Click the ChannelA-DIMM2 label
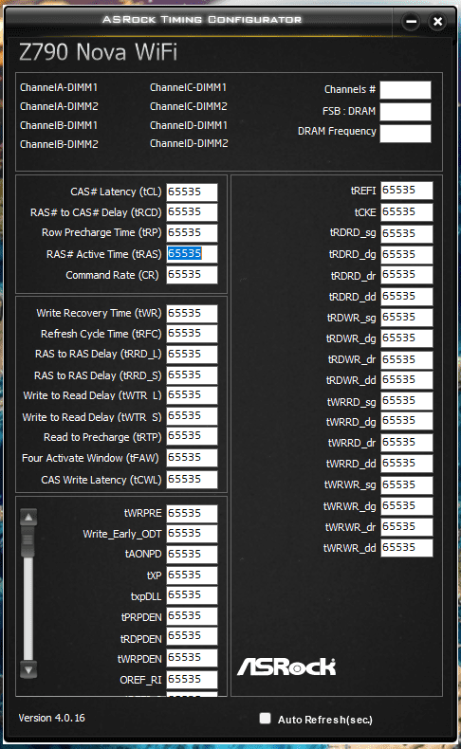Image resolution: width=461 pixels, height=749 pixels. (x=59, y=106)
